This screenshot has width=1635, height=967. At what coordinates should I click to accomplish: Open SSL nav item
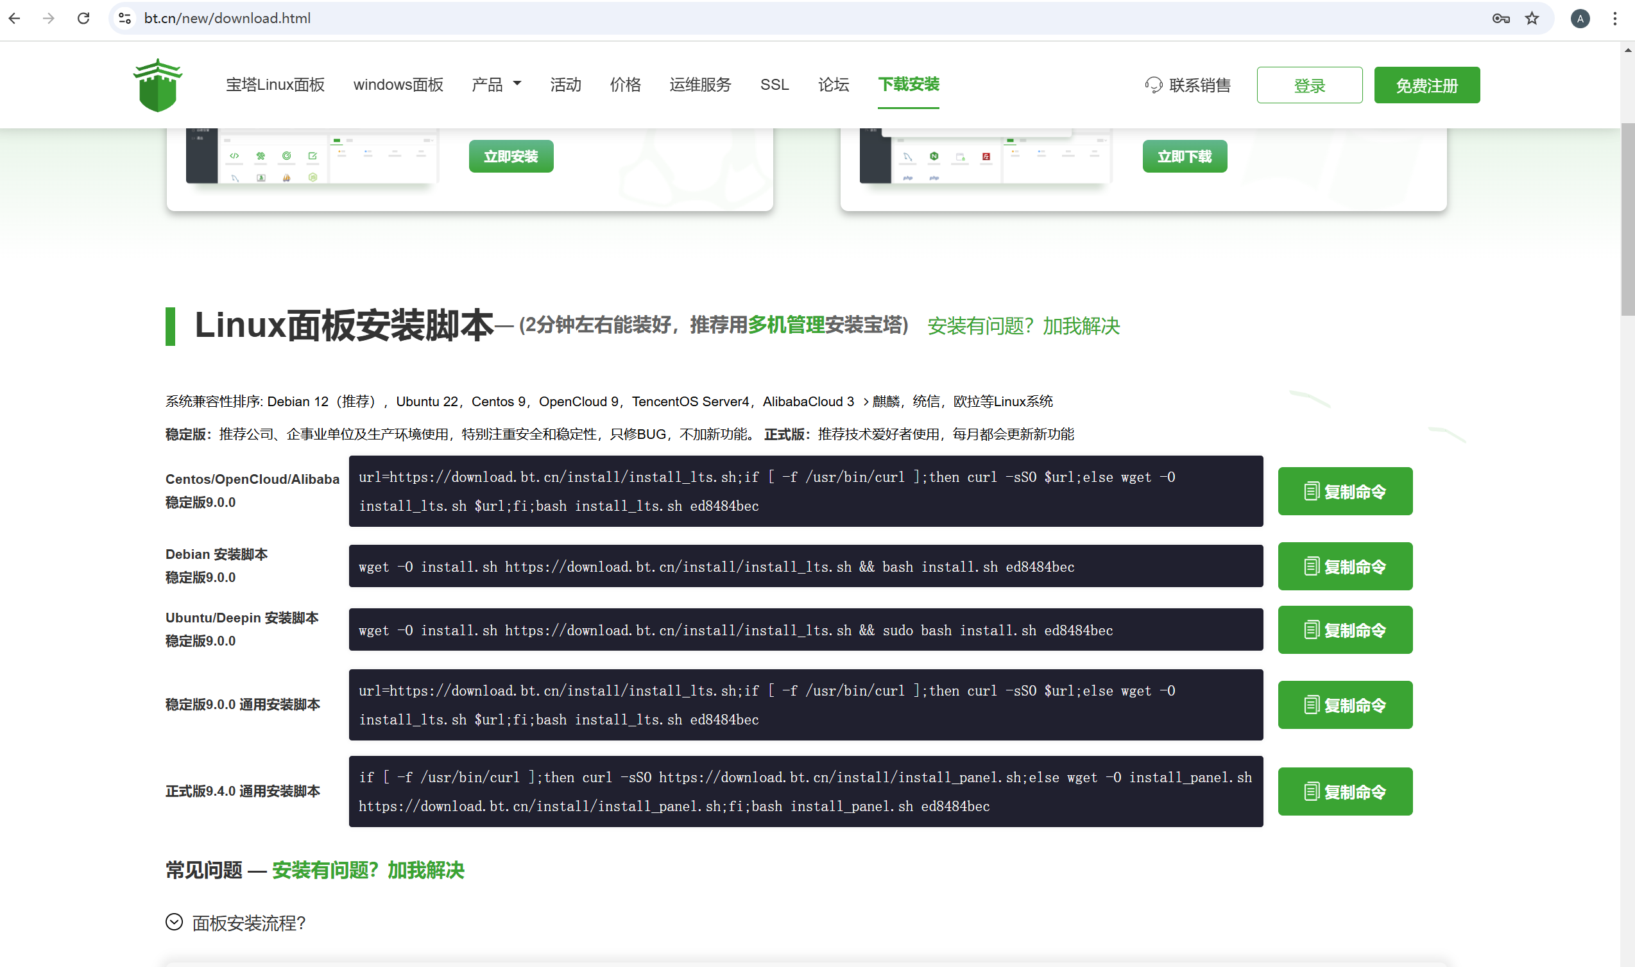tap(774, 85)
